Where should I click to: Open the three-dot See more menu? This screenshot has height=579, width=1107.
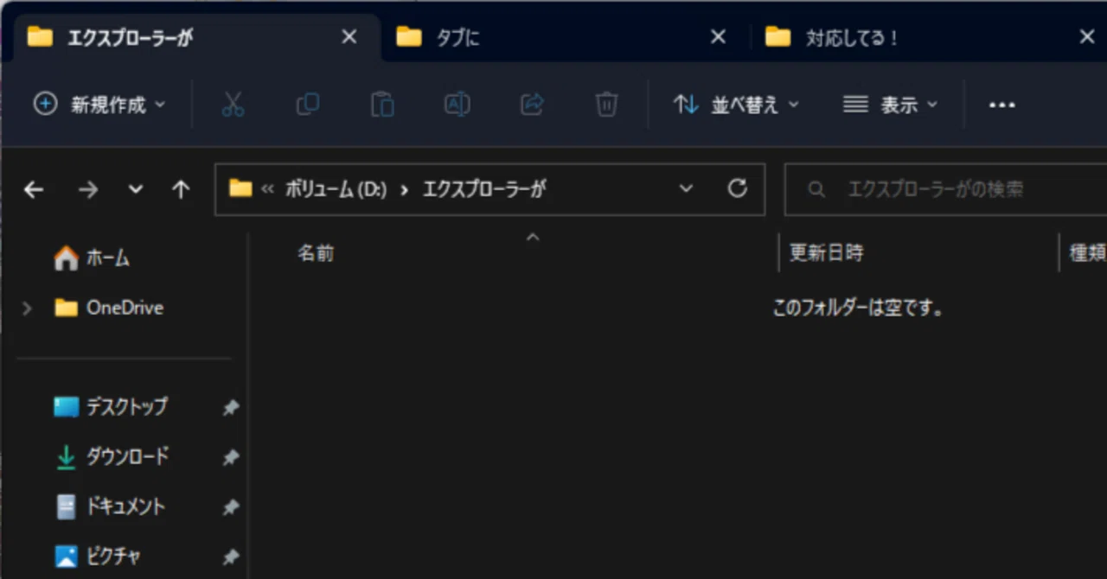[1001, 105]
